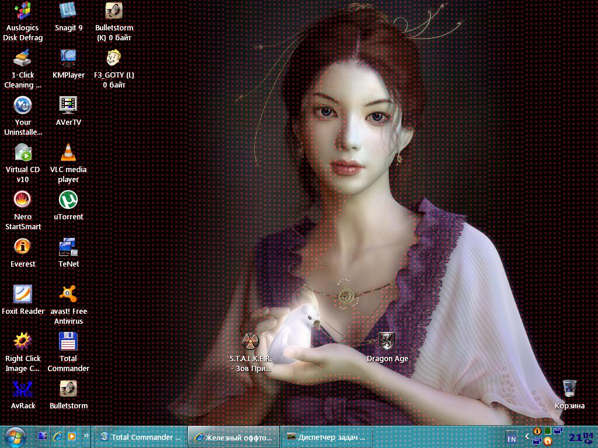The width and height of the screenshot is (598, 448).
Task: Click the green Task Manager CPU tray icon
Action: [548, 431]
